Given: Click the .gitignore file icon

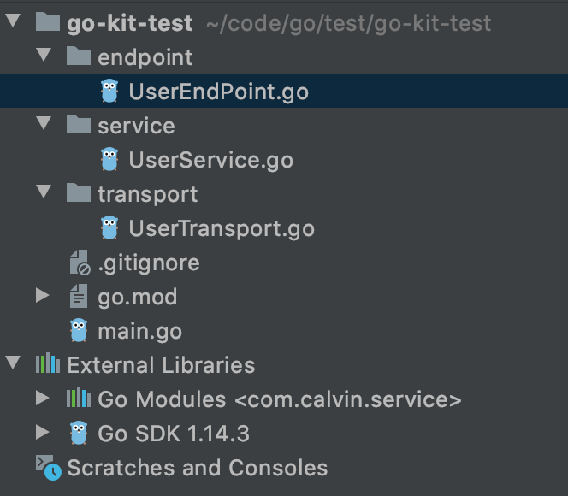Looking at the screenshot, I should coord(79,263).
